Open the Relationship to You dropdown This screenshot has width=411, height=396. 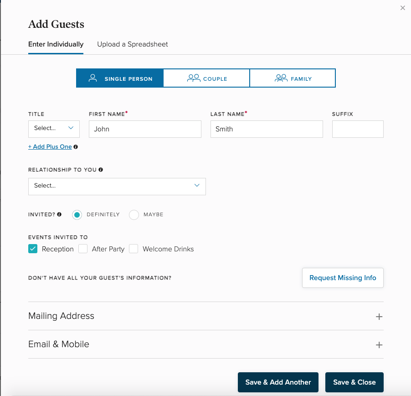point(117,186)
